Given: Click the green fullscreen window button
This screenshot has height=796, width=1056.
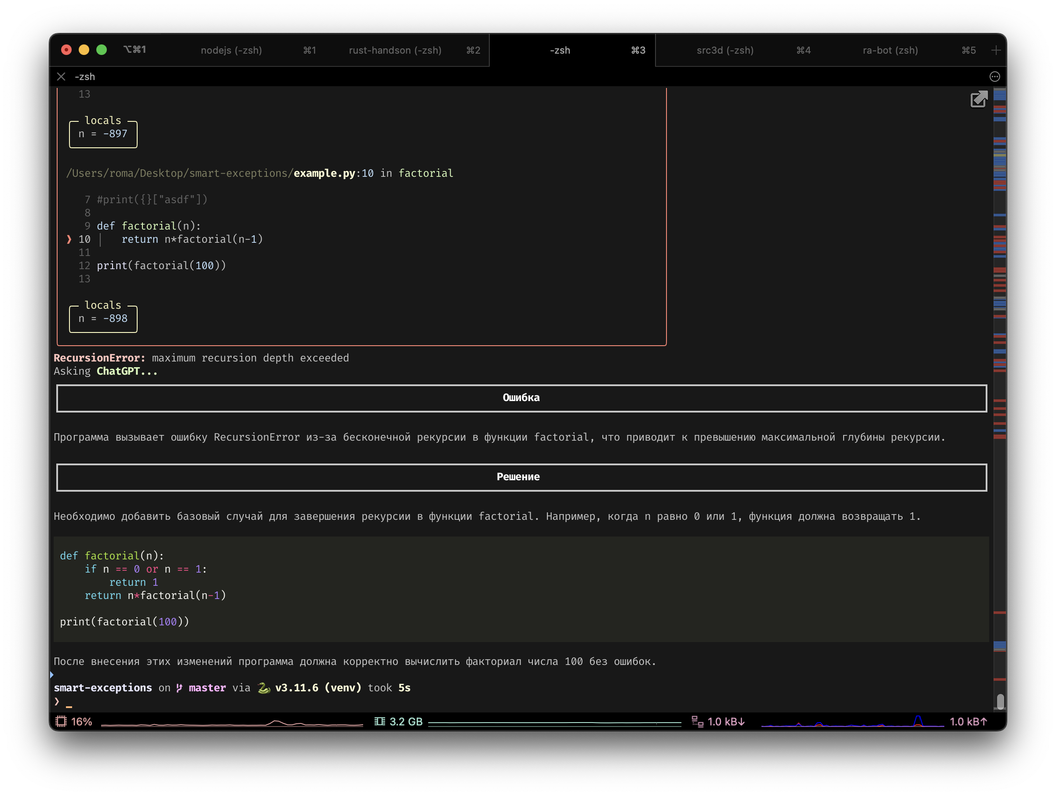Looking at the screenshot, I should pyautogui.click(x=102, y=50).
